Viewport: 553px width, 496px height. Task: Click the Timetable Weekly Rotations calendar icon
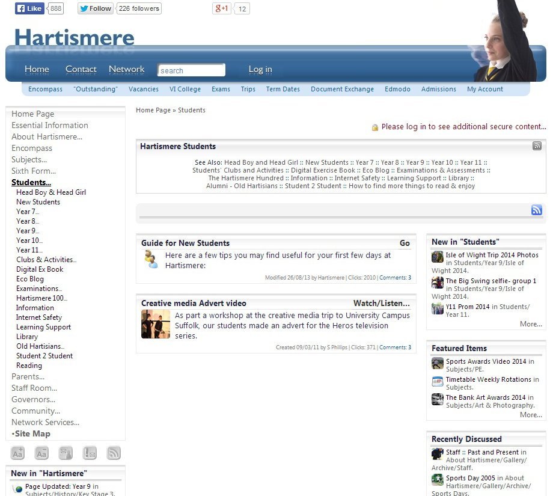[438, 382]
